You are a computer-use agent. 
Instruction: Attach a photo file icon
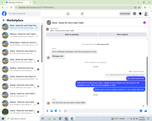pos(52,111)
